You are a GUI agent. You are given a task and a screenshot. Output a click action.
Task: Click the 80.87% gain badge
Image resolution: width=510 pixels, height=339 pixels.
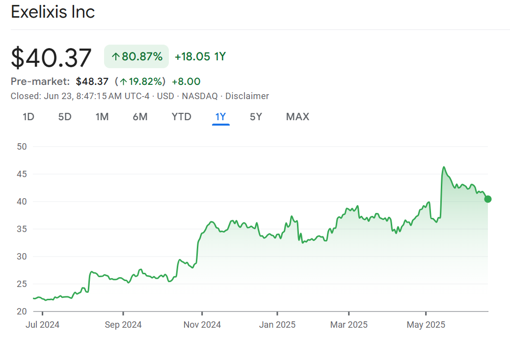tap(136, 56)
